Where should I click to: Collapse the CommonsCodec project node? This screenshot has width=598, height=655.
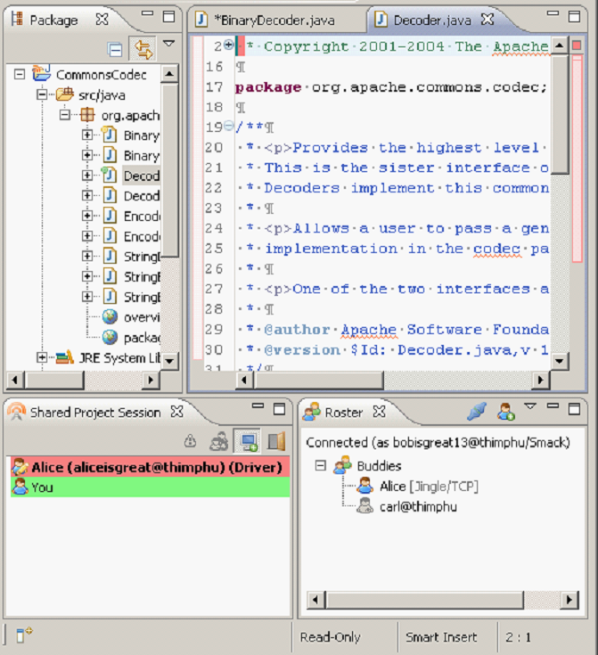coord(20,74)
